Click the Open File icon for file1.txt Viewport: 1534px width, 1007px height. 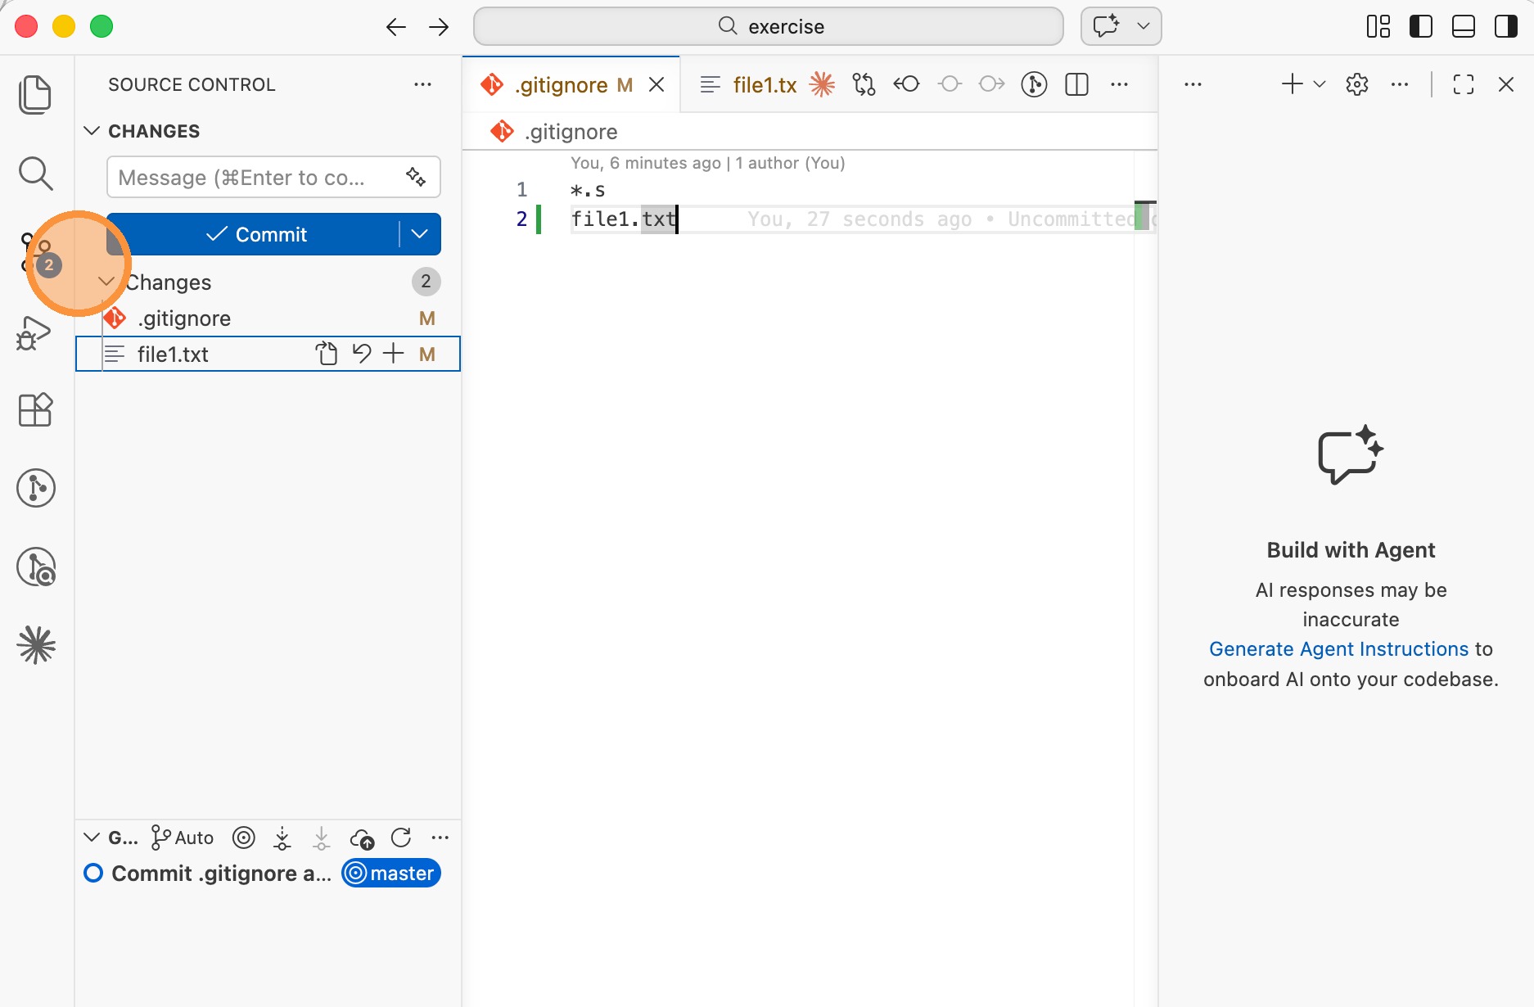(x=327, y=354)
